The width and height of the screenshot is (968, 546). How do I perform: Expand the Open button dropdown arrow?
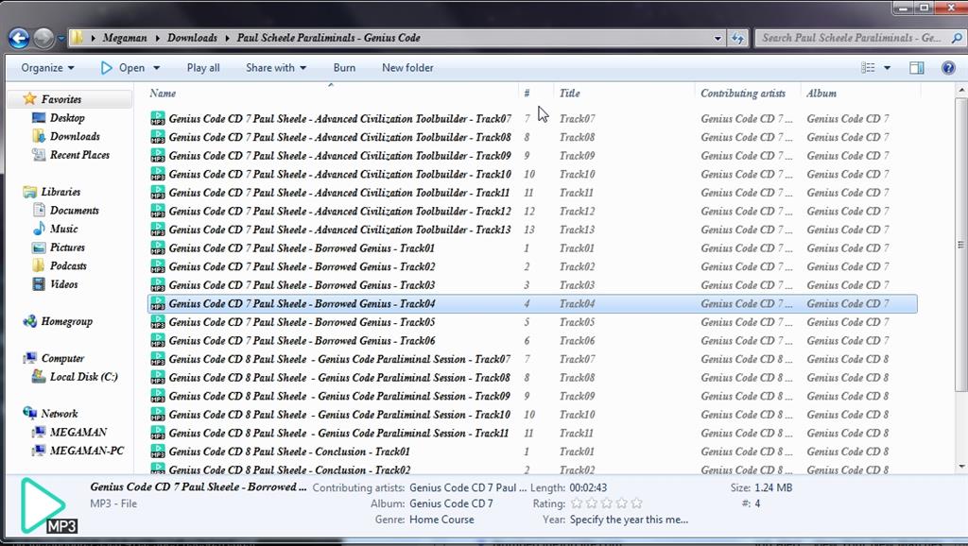pos(157,68)
